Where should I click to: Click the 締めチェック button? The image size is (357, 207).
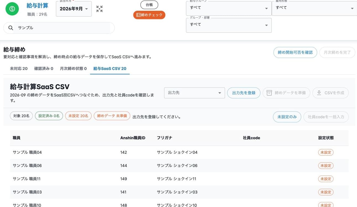(x=149, y=15)
